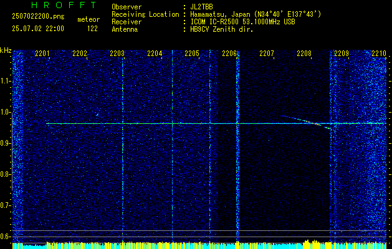Click the 2206 time marker
The width and height of the screenshot is (392, 249).
point(229,54)
